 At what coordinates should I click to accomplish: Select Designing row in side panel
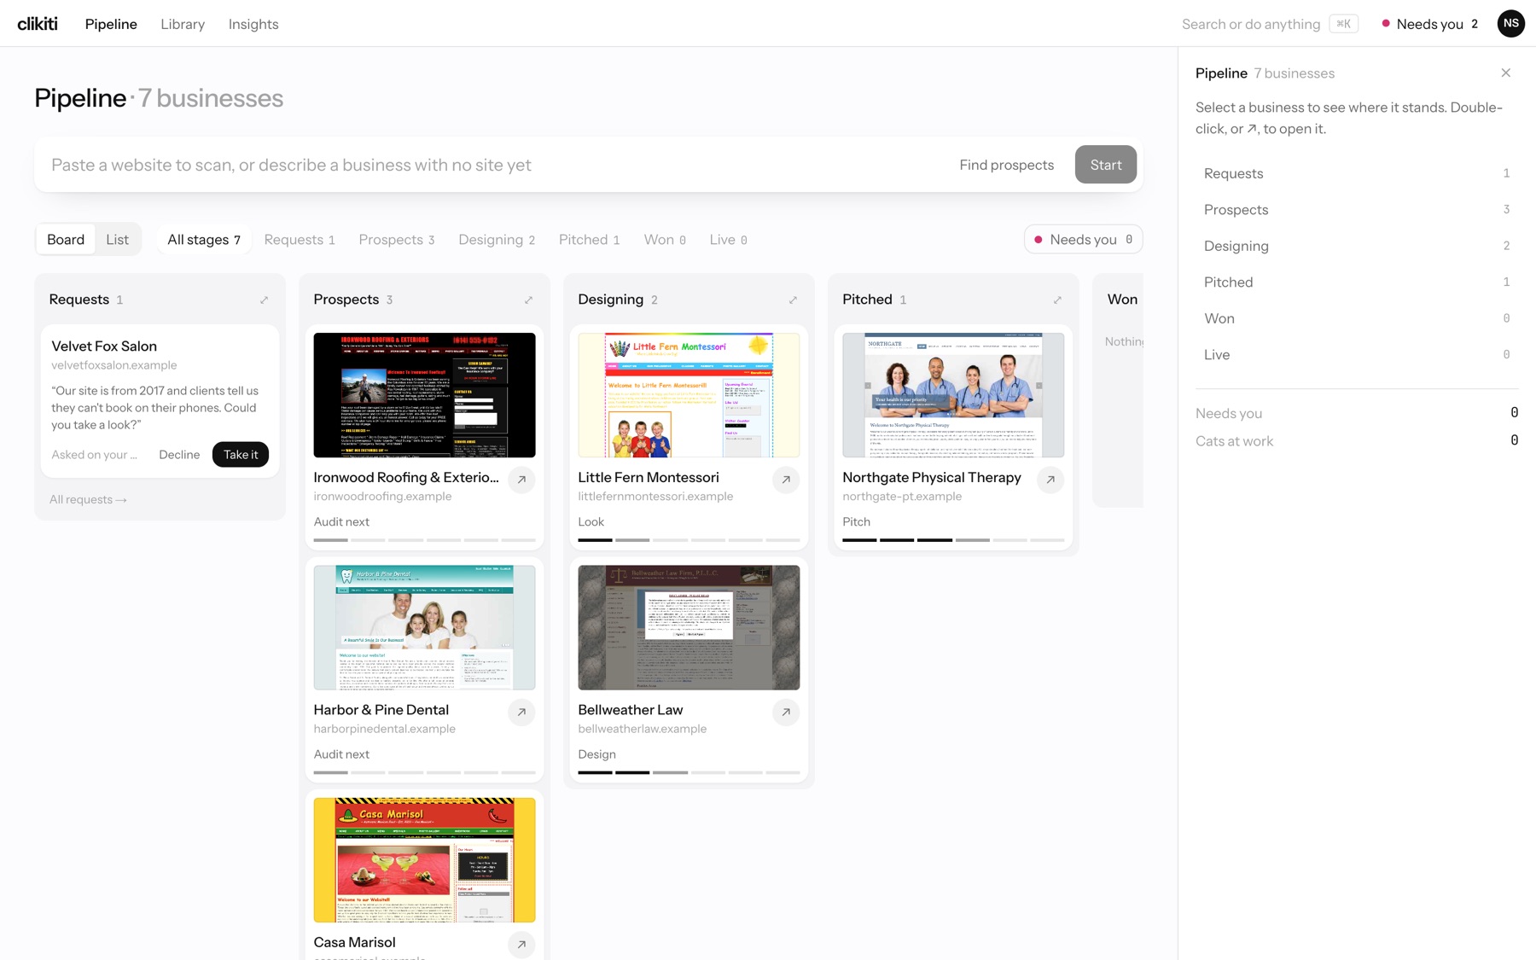pos(1357,247)
